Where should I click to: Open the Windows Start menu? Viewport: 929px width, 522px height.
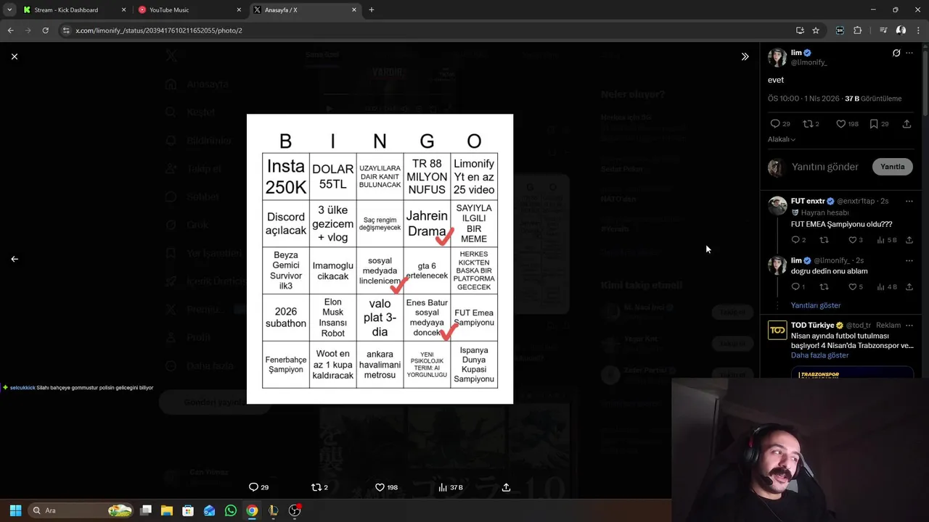(15, 510)
